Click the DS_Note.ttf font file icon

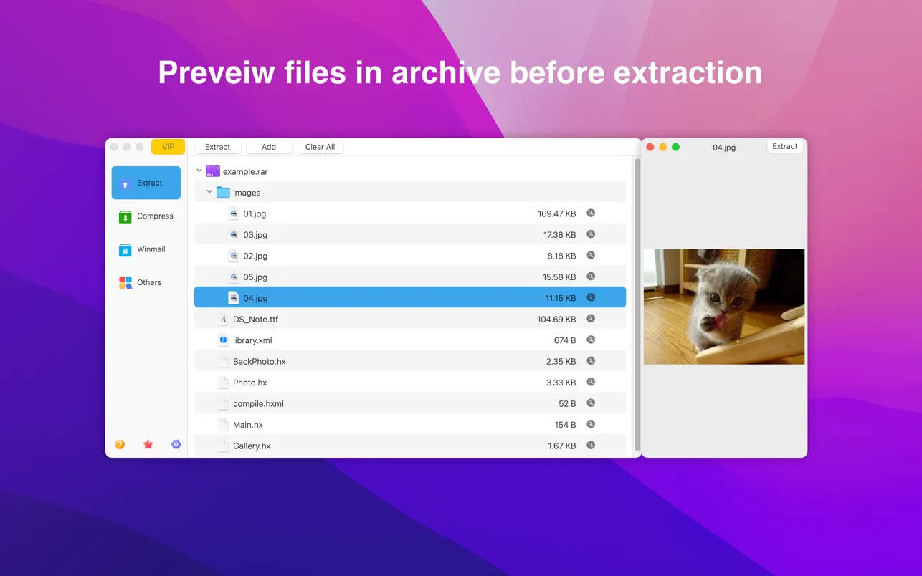tap(223, 319)
